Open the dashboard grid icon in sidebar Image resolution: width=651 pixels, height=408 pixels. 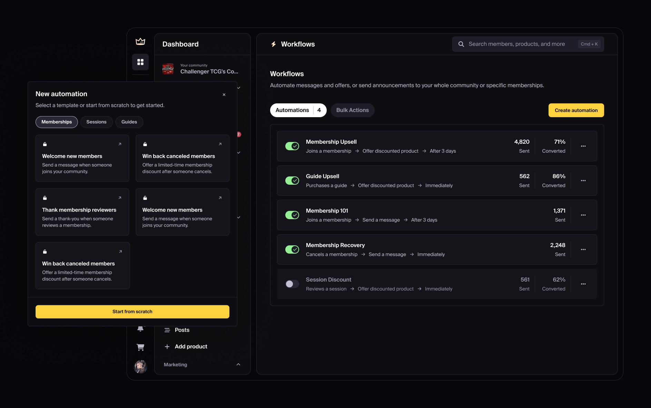point(140,62)
